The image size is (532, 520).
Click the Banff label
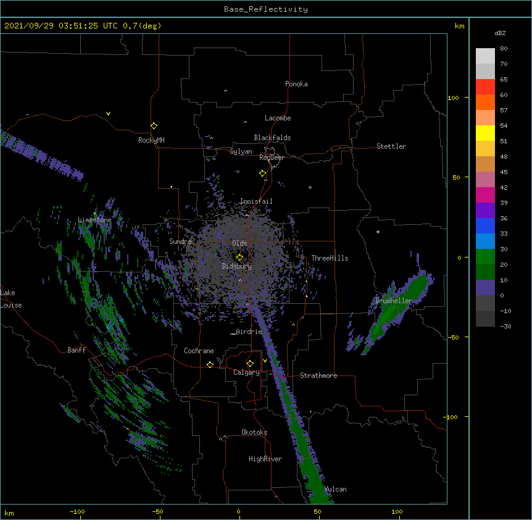(77, 350)
